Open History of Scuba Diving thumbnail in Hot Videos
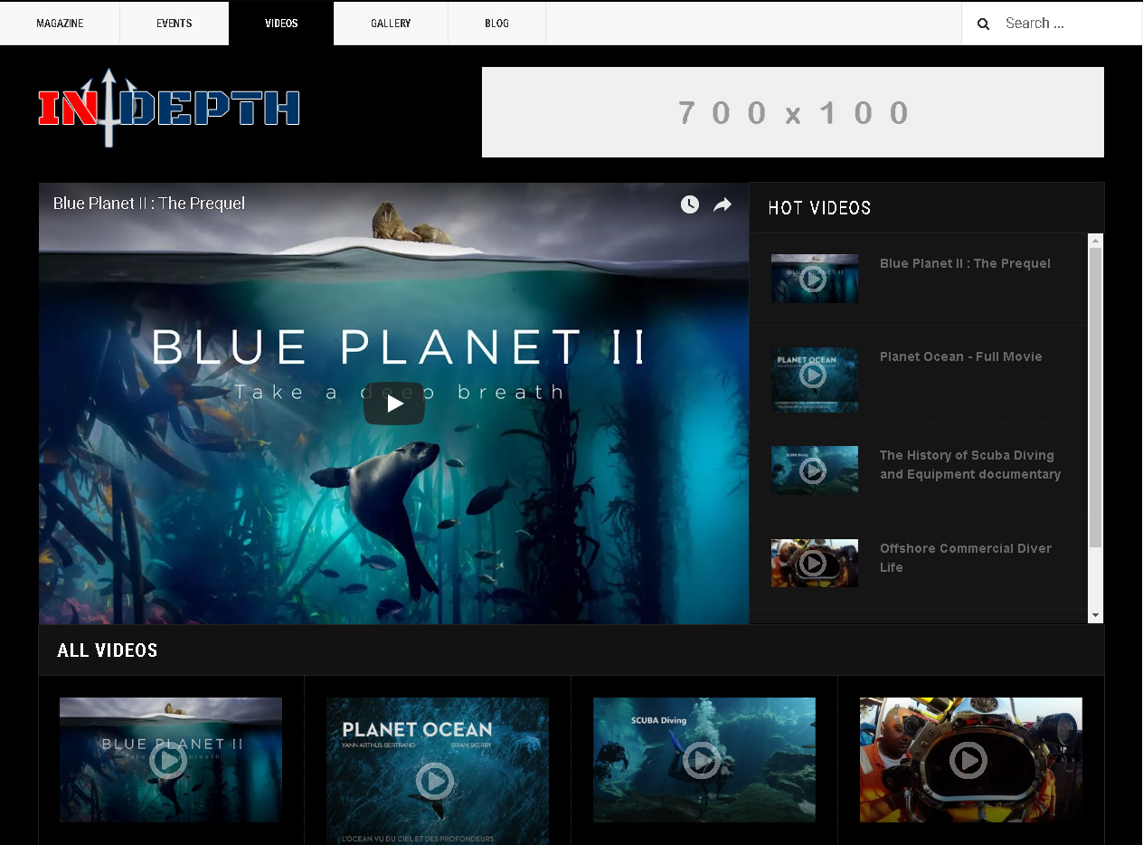 [814, 470]
